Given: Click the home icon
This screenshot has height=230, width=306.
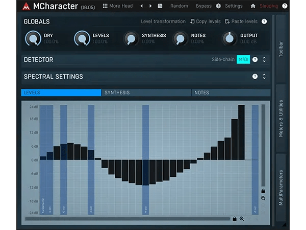Looking at the screenshot, I should (x=253, y=6).
